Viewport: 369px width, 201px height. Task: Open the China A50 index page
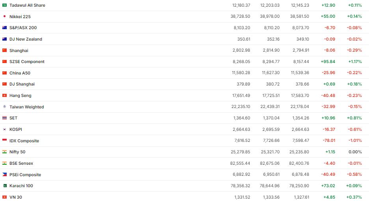pos(20,73)
